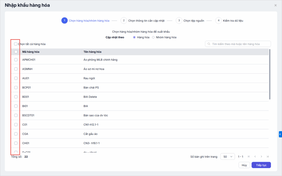Click the step 4 circle icon
Viewport: 282px width, 176px height.
[x=219, y=21]
